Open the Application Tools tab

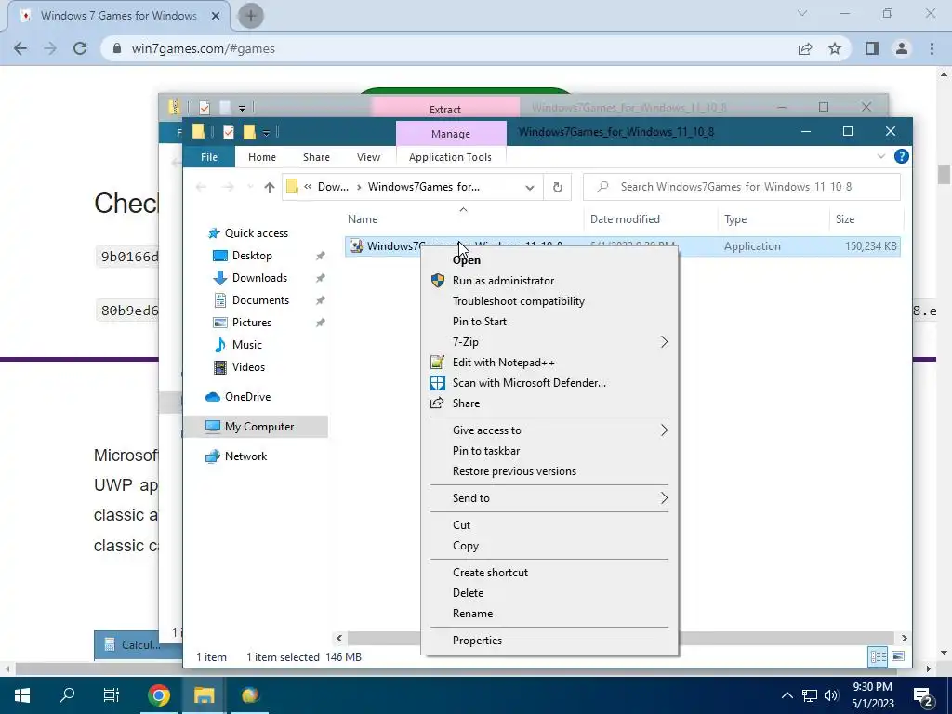(450, 157)
